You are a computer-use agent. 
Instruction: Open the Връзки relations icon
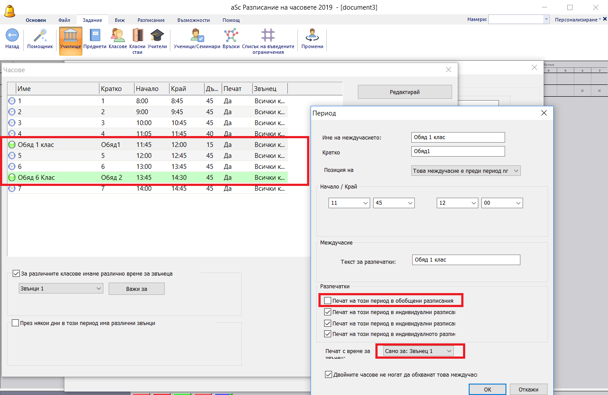coord(231,36)
